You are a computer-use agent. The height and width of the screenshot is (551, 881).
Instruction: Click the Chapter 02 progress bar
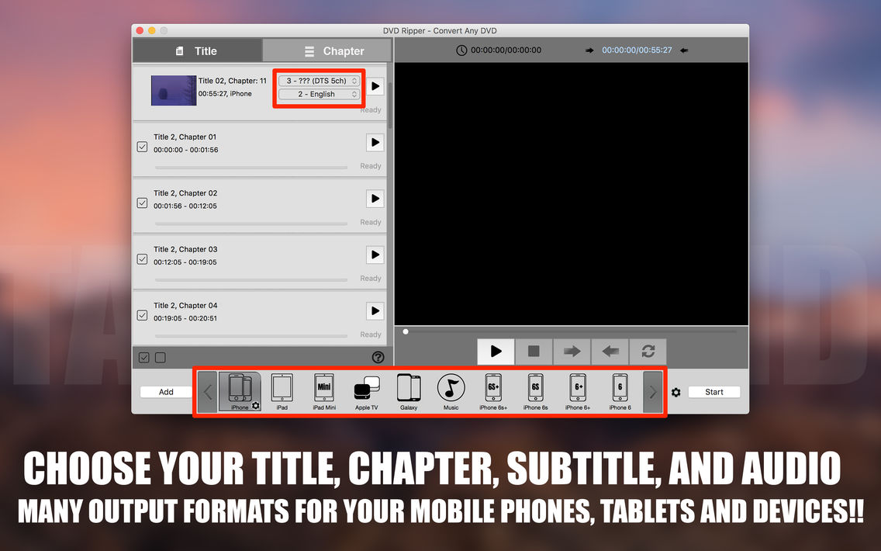coord(251,224)
